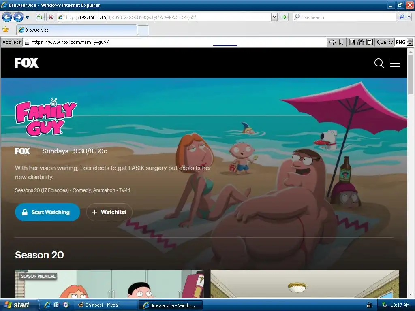Click the scrollbar down arrow
The image size is (415, 311).
pyautogui.click(x=411, y=295)
